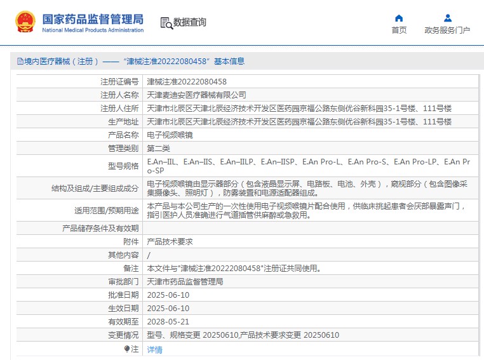Viewport: 484px width, 360px height.
Task: Click the 国家药品监督管理局 site title text
Action: tap(93, 18)
